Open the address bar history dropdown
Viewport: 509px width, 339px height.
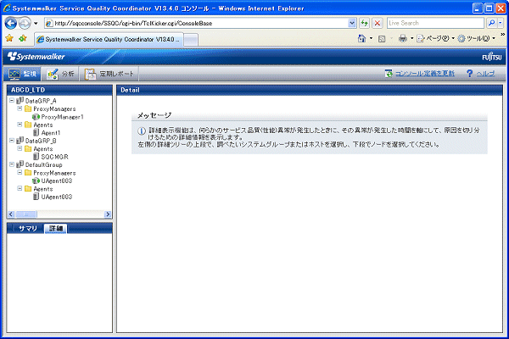[352, 23]
